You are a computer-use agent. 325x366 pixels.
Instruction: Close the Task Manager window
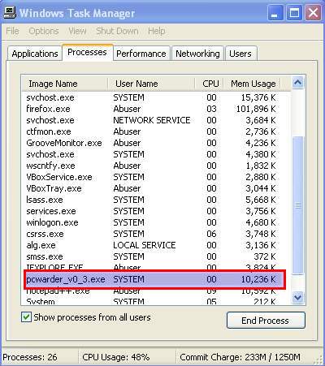(314, 13)
